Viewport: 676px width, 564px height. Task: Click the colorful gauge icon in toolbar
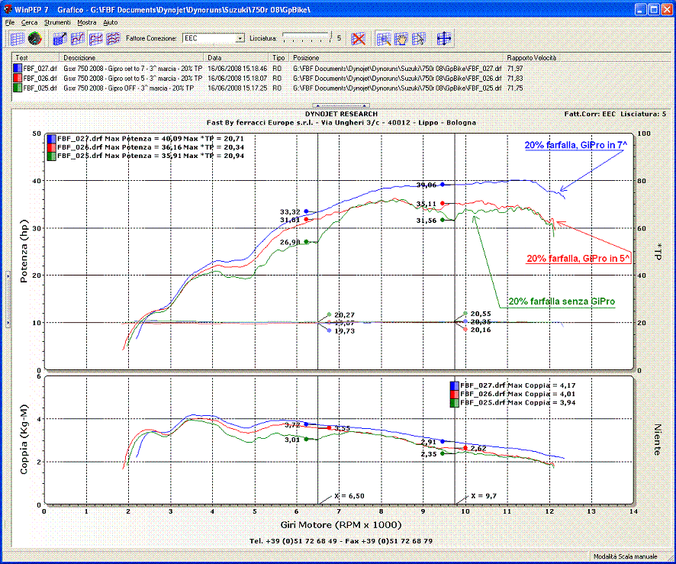tap(34, 38)
